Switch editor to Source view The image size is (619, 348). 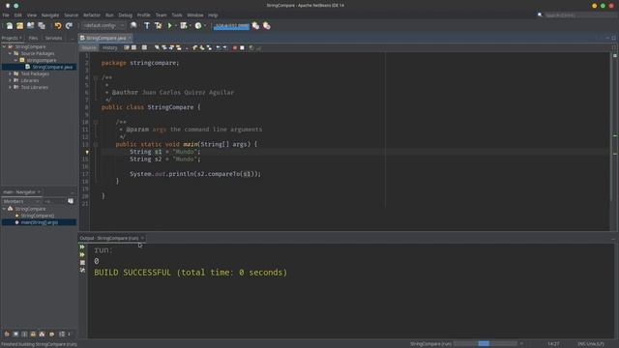[x=89, y=47]
